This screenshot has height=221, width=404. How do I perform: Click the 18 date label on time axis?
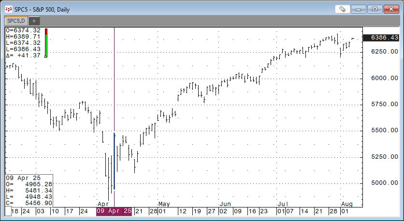click(x=14, y=211)
